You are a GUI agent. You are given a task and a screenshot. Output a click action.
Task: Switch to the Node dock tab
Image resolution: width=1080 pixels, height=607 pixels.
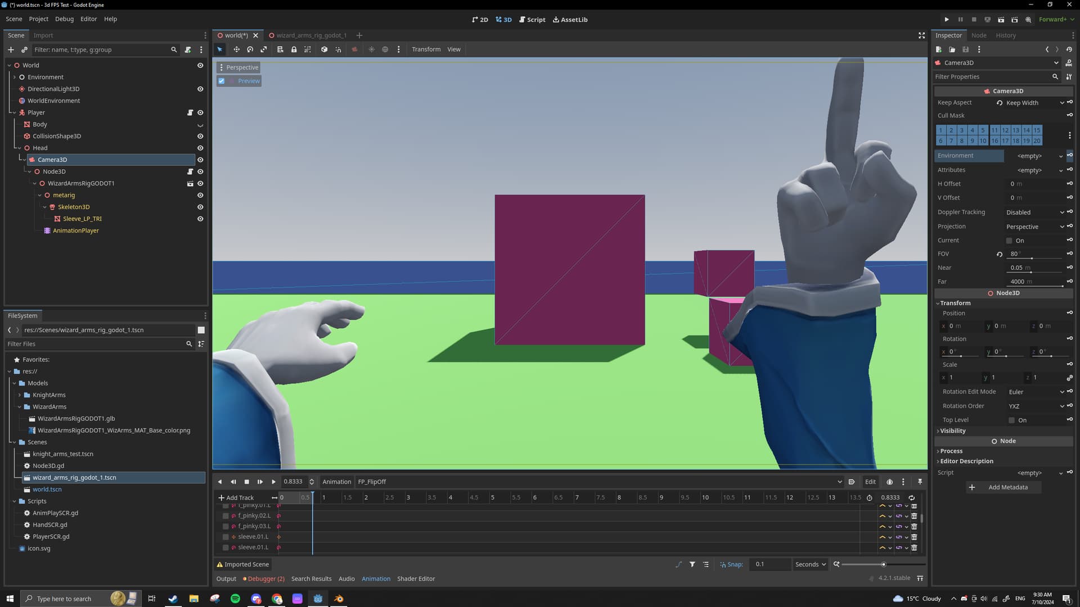point(979,35)
